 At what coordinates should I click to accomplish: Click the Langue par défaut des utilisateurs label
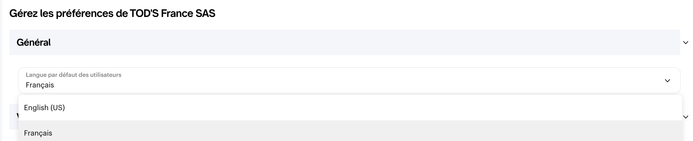coord(73,75)
